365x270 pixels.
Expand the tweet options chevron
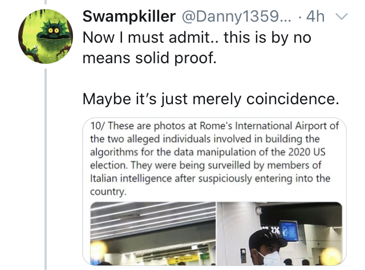tap(341, 17)
